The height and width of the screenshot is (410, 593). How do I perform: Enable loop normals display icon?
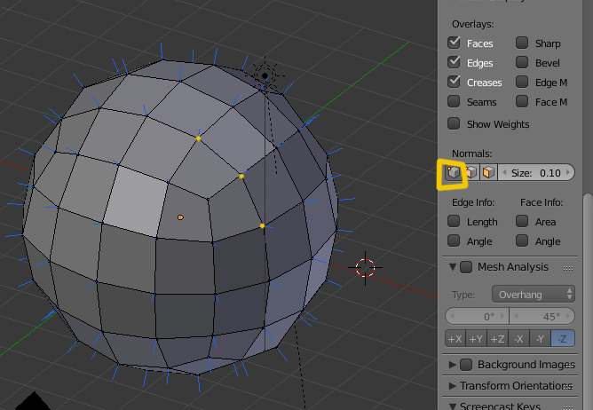(470, 172)
